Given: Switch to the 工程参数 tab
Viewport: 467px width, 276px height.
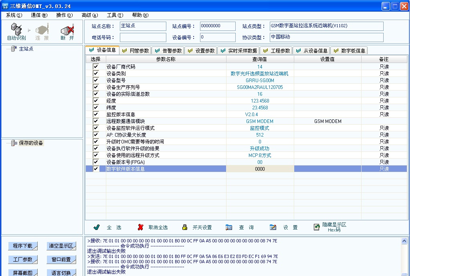Looking at the screenshot, I should [x=276, y=50].
